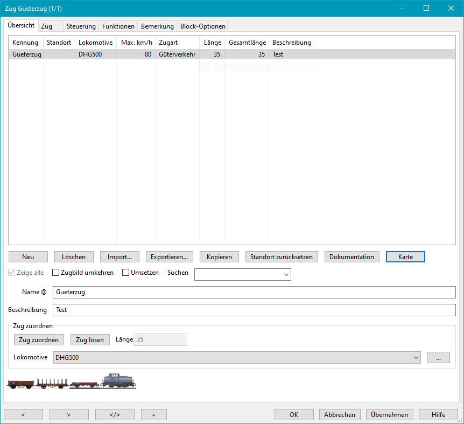Open the locomotive browse '...' button
This screenshot has width=464, height=424.
coord(438,357)
